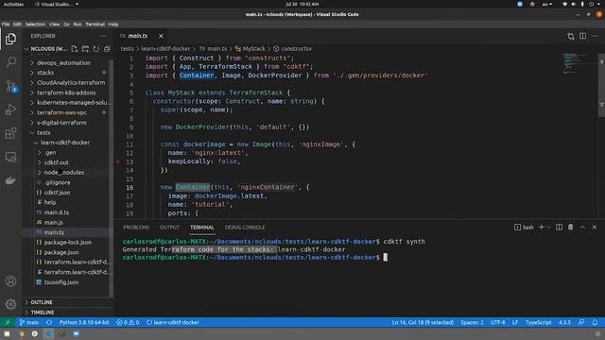Open the Manage gear icon
Screen dimensions: 605x340
pyautogui.click(x=10, y=304)
